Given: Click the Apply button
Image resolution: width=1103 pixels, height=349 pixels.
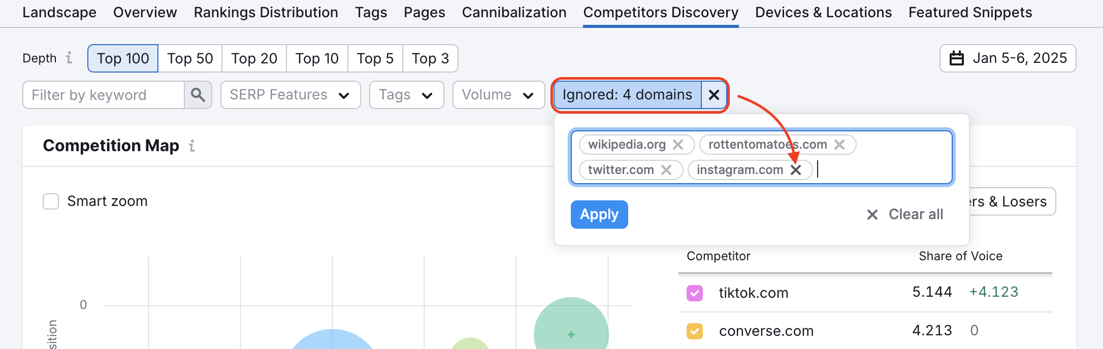Looking at the screenshot, I should click(x=599, y=215).
